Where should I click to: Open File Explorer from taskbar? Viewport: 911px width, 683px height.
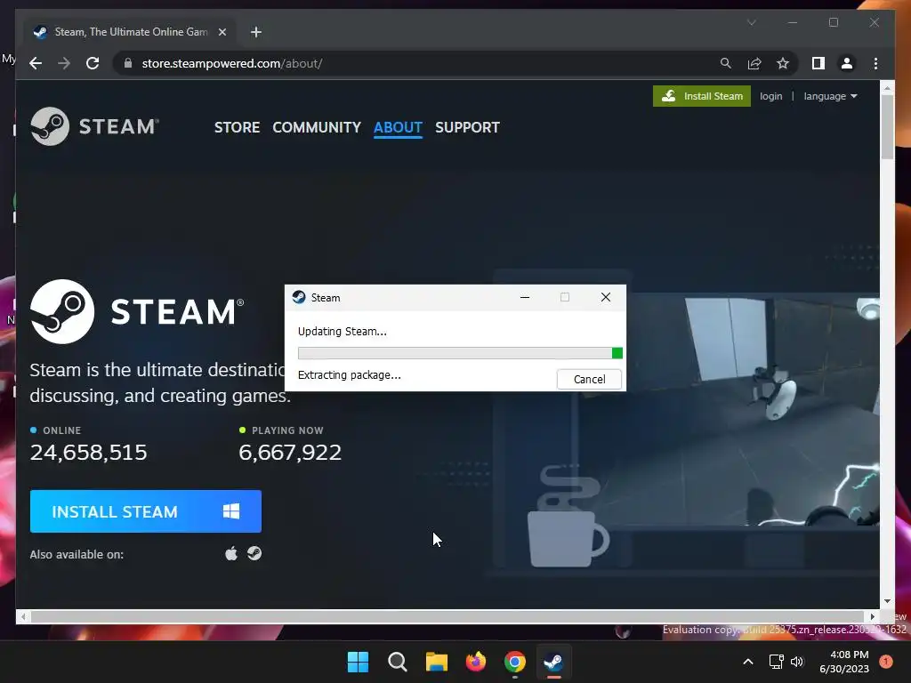coord(436,662)
